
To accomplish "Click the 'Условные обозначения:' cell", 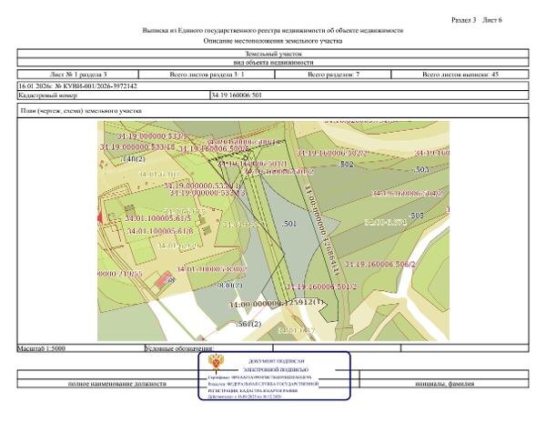I will pos(208,348).
